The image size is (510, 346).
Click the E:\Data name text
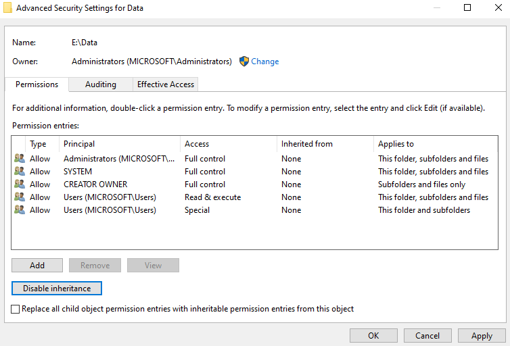pos(85,43)
